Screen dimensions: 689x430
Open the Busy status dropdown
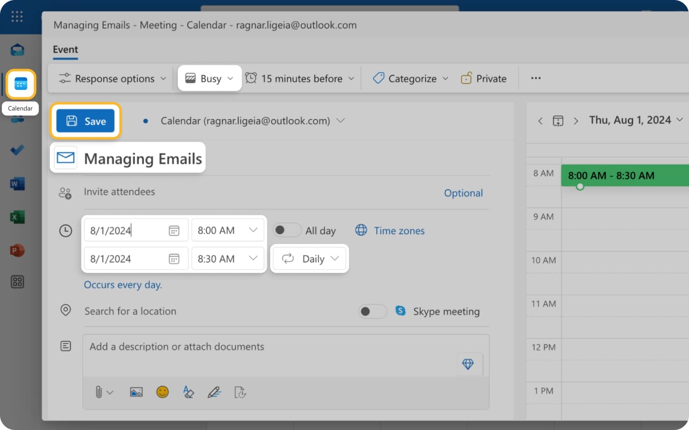(209, 78)
